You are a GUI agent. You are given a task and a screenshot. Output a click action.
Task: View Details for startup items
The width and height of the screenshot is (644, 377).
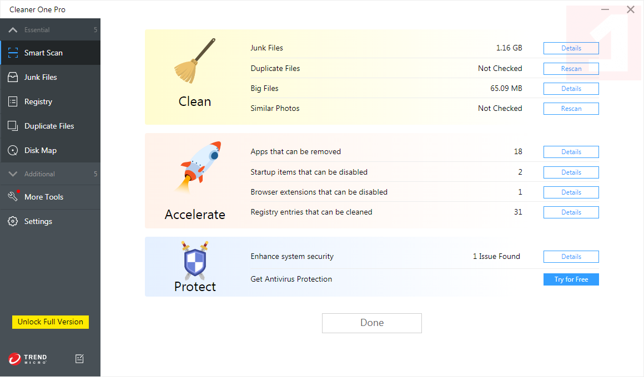tap(571, 172)
